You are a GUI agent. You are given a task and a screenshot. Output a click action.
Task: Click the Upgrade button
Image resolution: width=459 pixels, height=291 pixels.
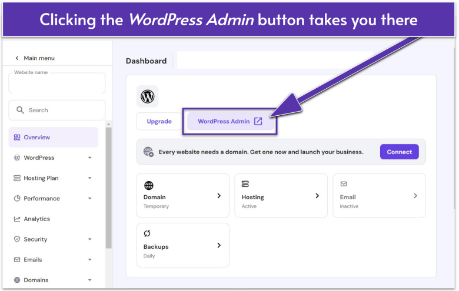159,121
